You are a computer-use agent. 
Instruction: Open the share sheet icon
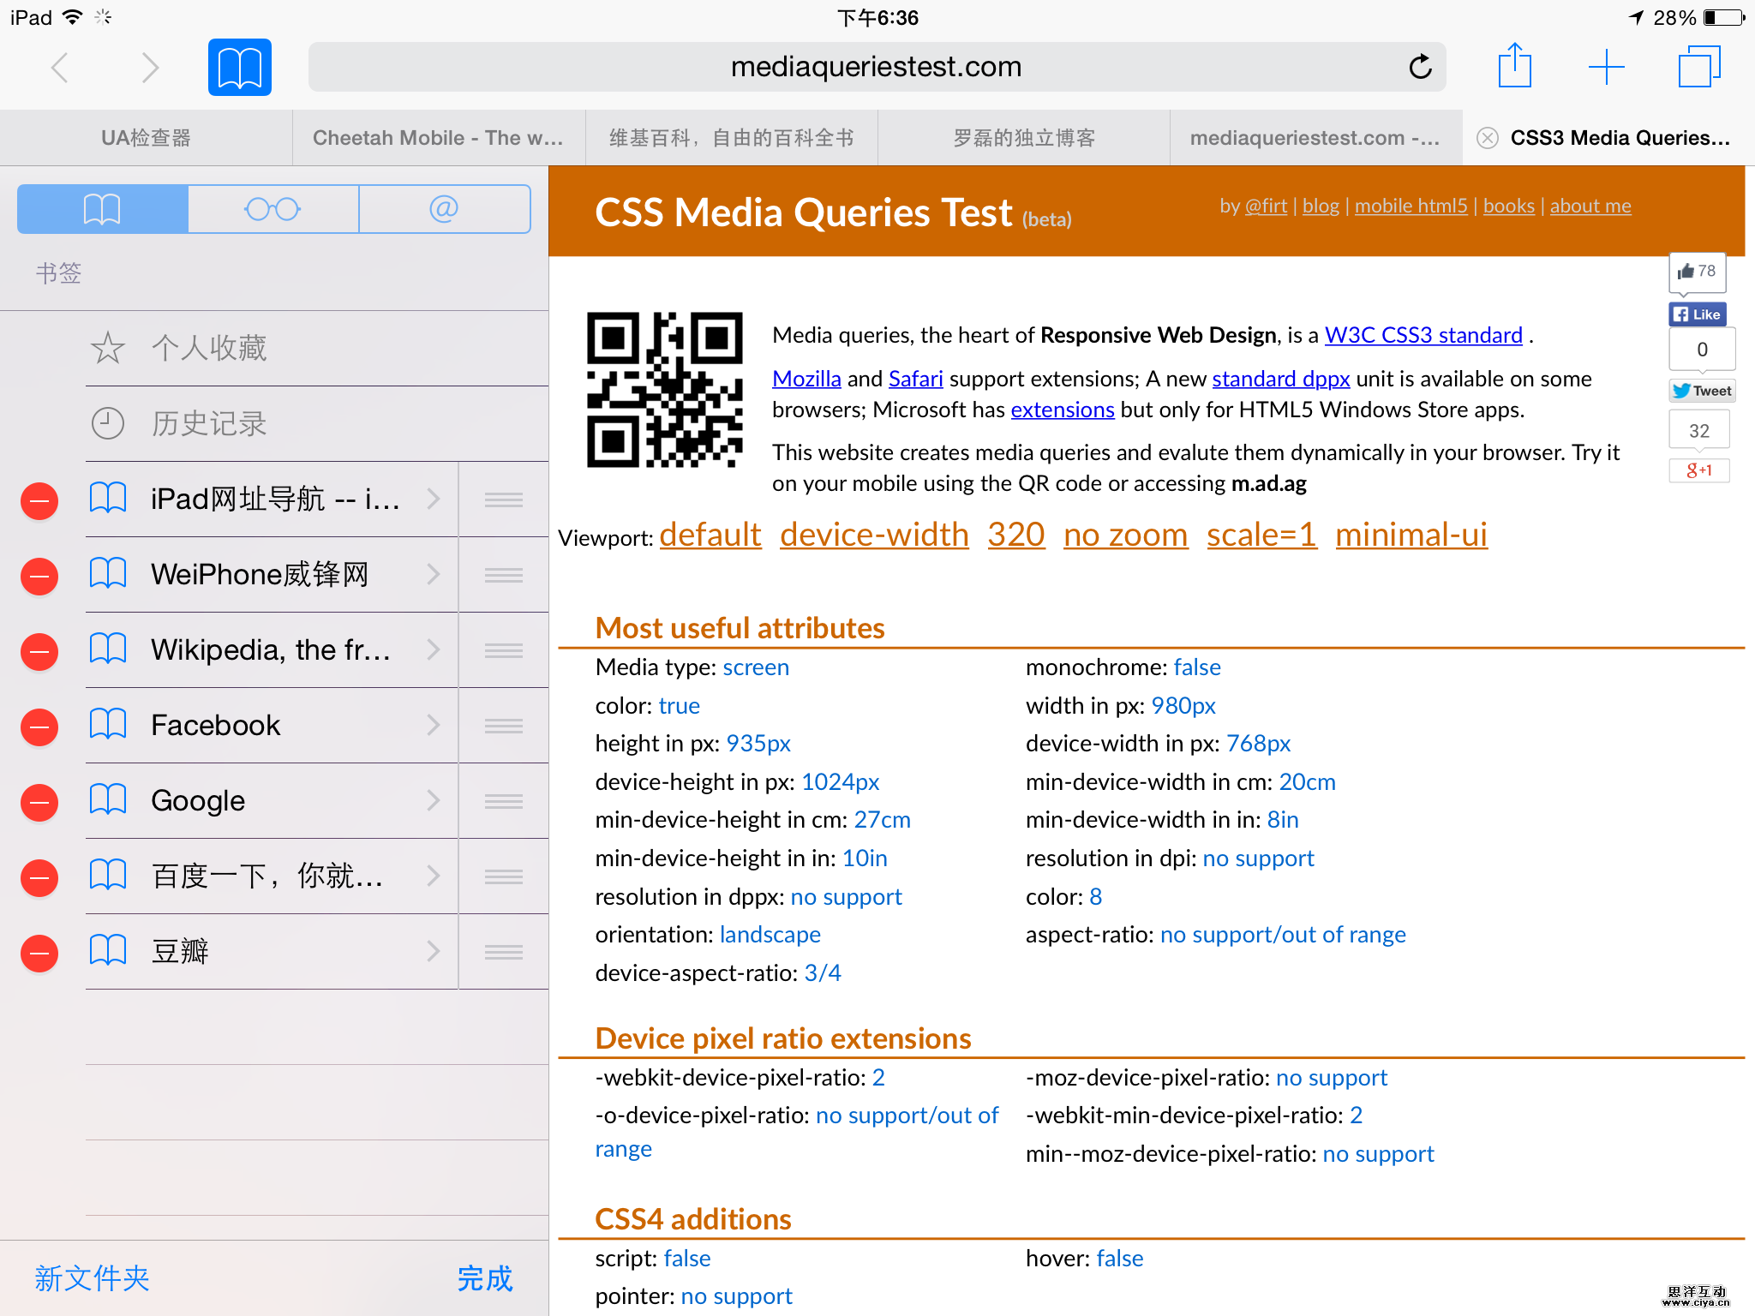pos(1514,67)
